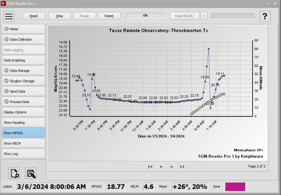Switch to the Show NELM view

pos(24,143)
